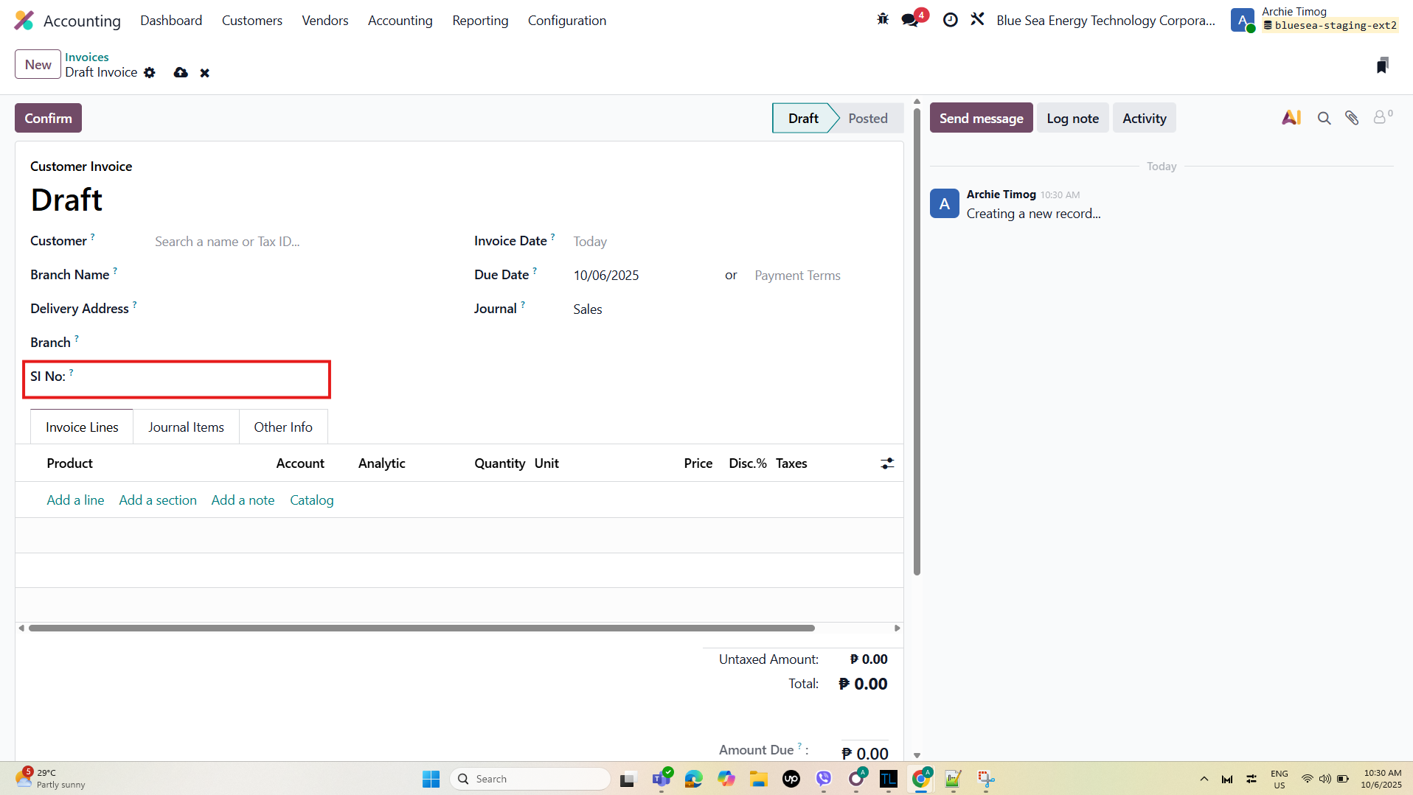Click the horizontal scrollbar under invoice lines
This screenshot has height=795, width=1413.
[x=420, y=628]
